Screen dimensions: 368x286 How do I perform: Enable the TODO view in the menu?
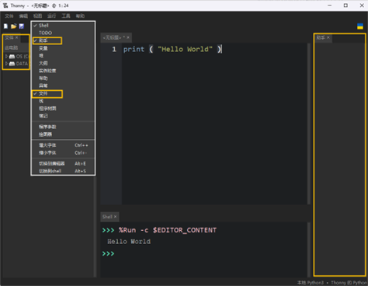pos(63,33)
